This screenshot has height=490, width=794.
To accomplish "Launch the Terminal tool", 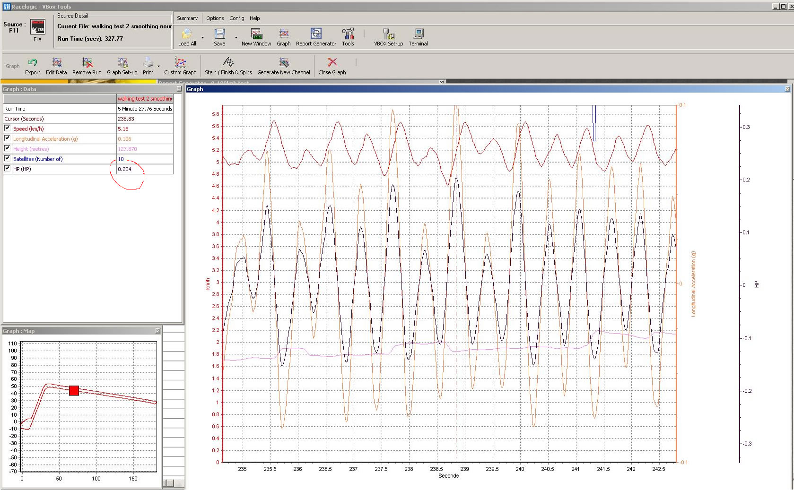I will [x=418, y=34].
